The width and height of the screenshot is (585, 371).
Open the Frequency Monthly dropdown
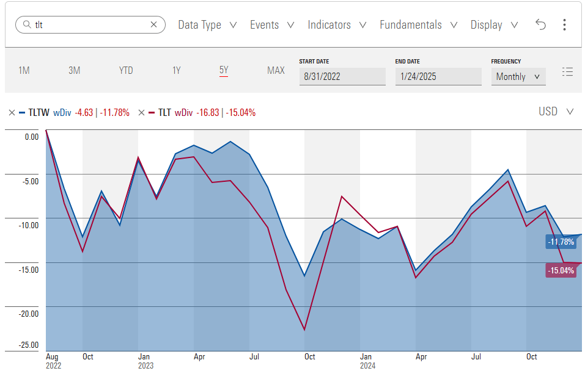point(518,77)
